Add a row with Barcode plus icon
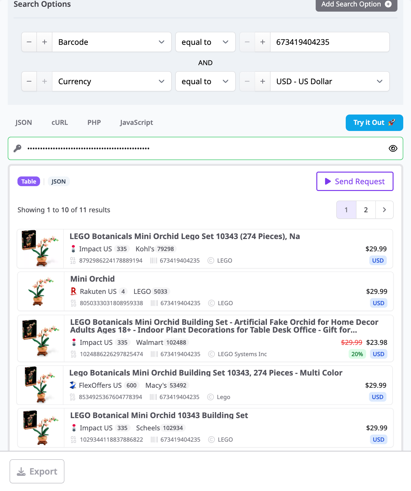Image resolution: width=411 pixels, height=491 pixels. pos(45,42)
